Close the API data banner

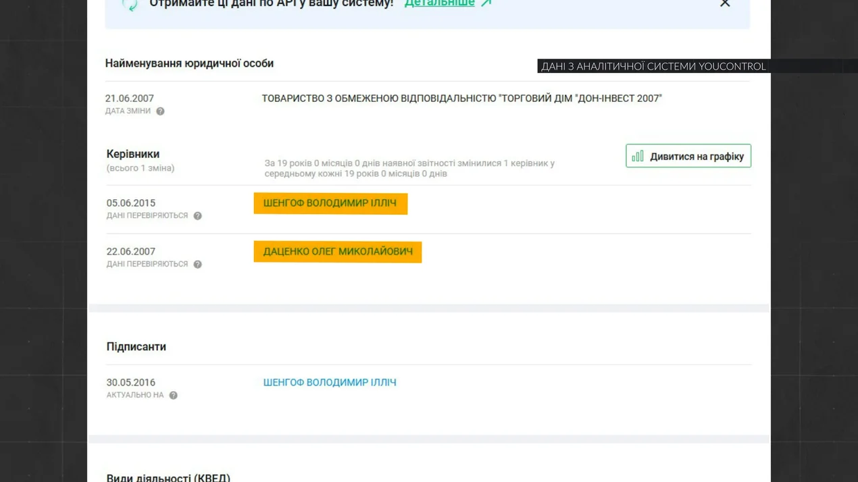coord(725,3)
